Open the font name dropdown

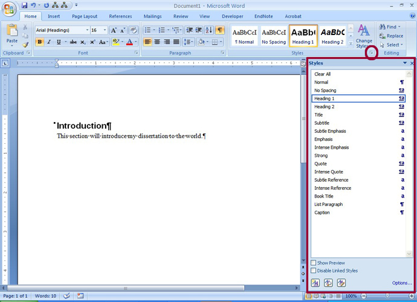click(x=87, y=30)
